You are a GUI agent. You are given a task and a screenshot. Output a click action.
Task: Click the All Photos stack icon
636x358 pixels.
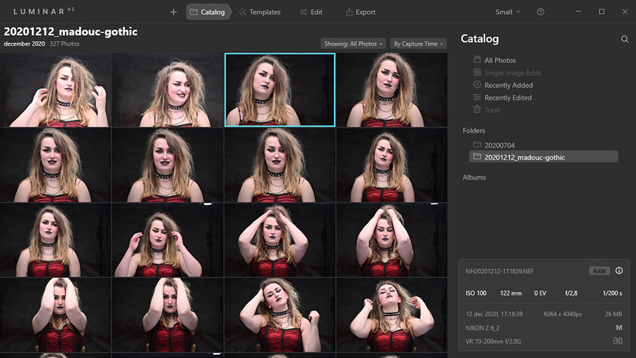(477, 60)
